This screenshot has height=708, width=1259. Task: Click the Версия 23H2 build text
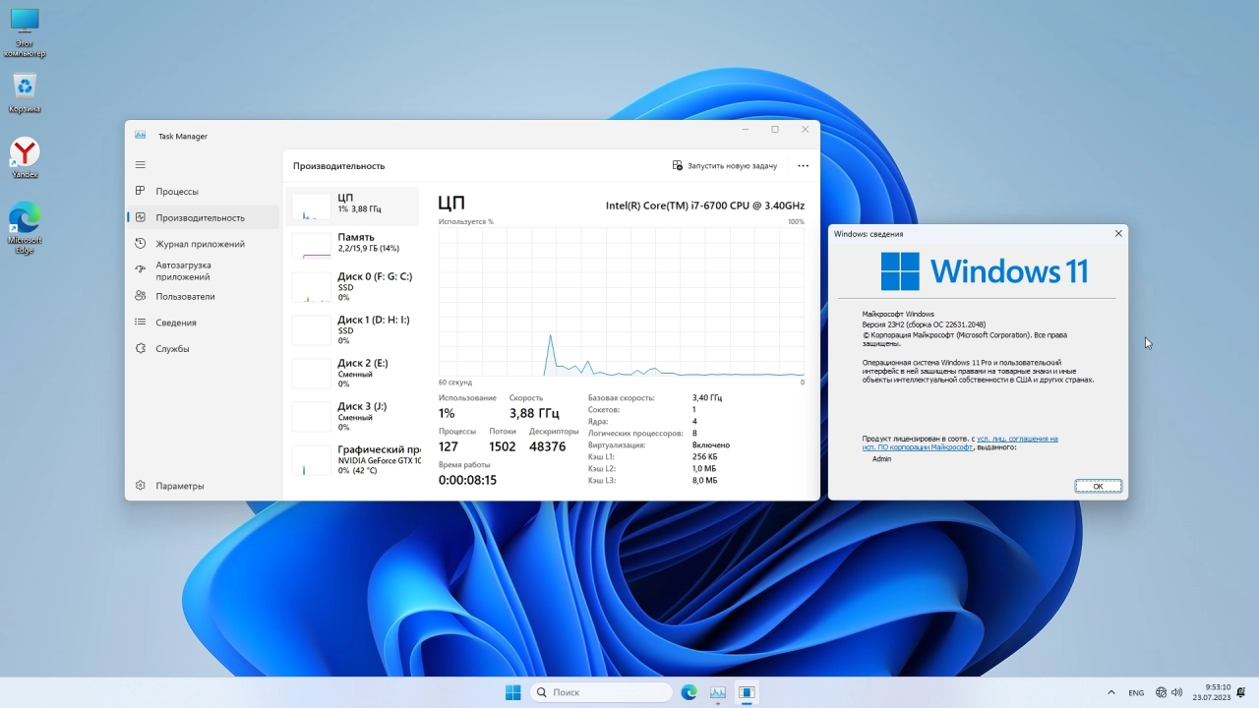coord(924,324)
